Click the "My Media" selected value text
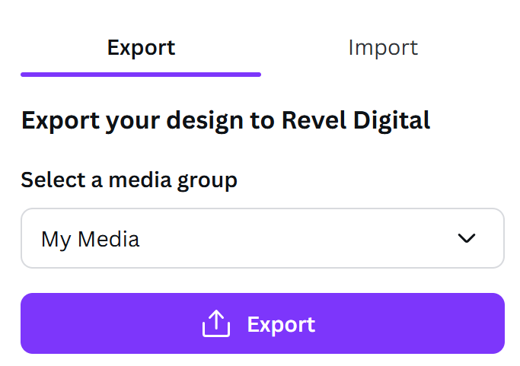520x366 pixels. [x=90, y=240]
